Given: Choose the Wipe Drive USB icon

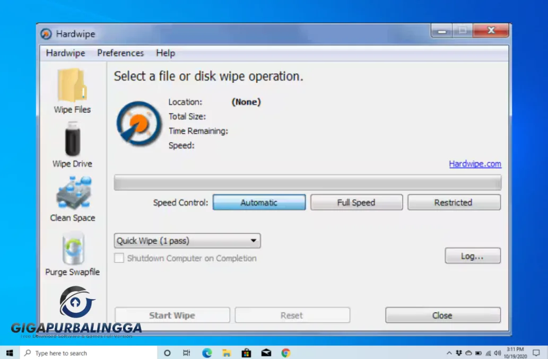Looking at the screenshot, I should [72, 139].
